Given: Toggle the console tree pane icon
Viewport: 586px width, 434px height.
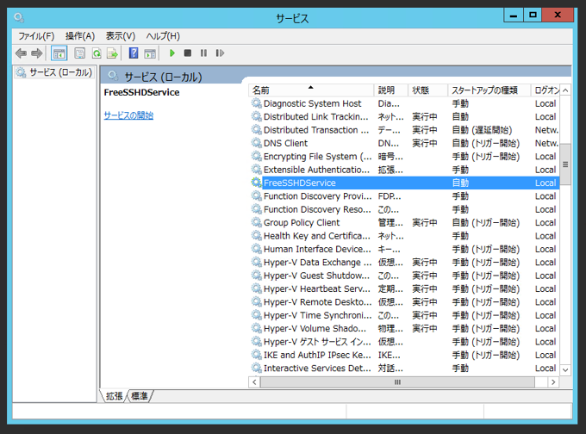Looking at the screenshot, I should 59,53.
